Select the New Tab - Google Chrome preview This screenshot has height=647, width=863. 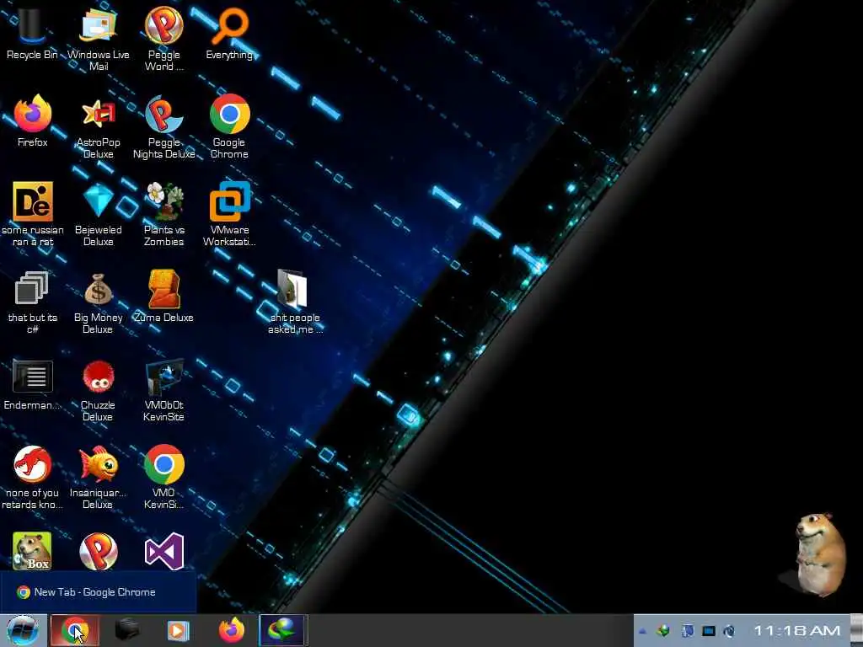coord(98,592)
